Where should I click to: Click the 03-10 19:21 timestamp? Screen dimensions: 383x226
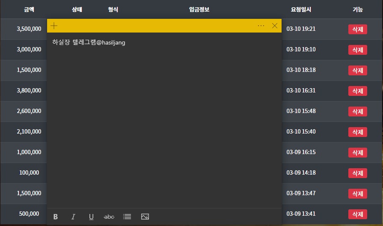click(x=301, y=29)
